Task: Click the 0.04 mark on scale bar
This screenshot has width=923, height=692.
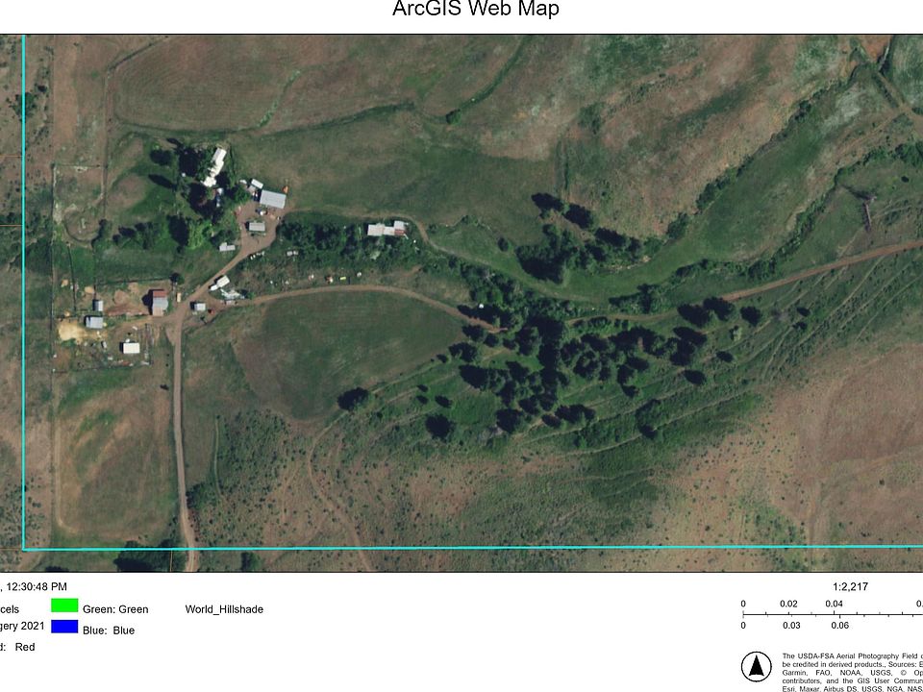Action: pos(834,604)
